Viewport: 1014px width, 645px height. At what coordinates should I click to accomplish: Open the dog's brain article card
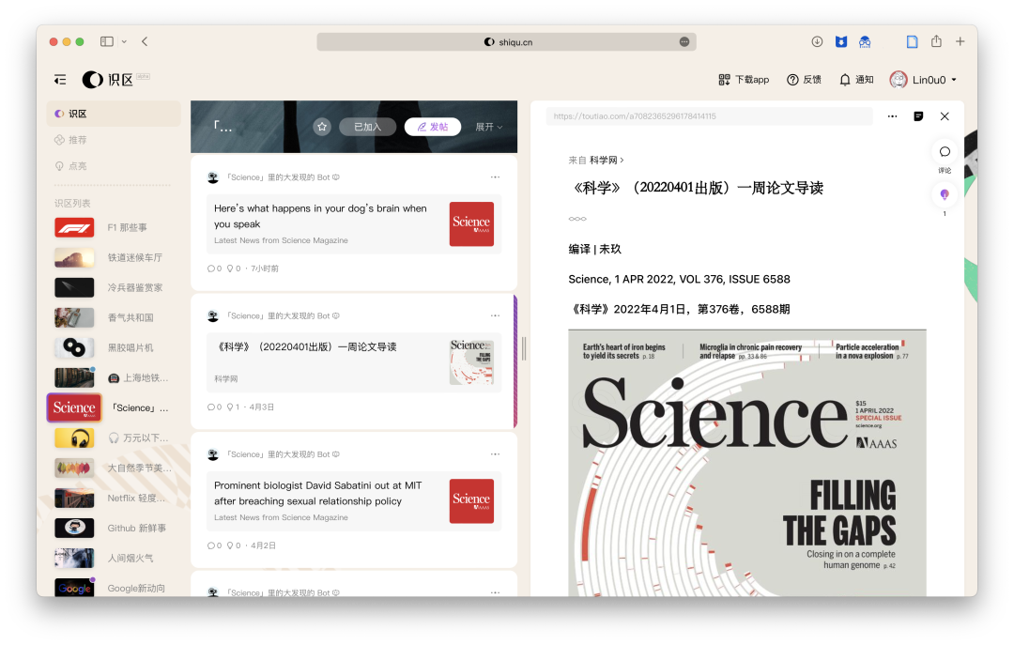354,223
